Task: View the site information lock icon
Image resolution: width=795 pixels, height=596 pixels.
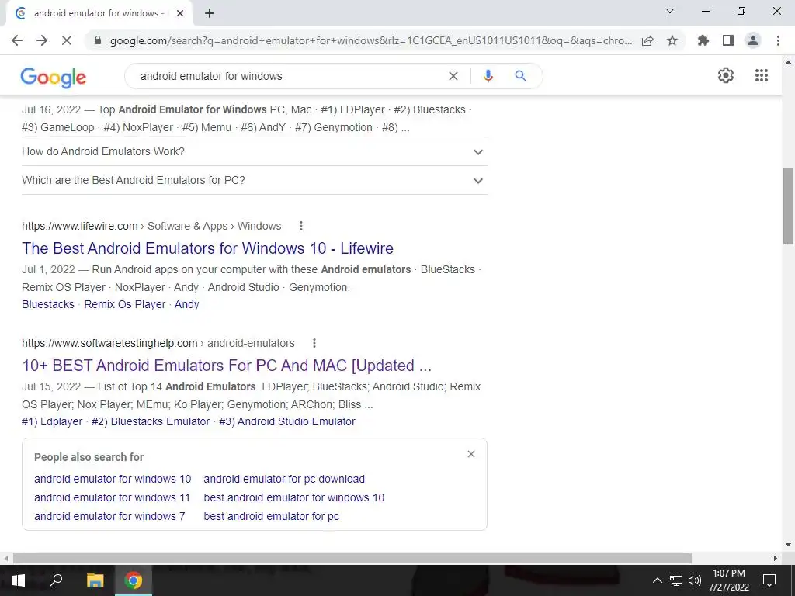Action: tap(98, 40)
